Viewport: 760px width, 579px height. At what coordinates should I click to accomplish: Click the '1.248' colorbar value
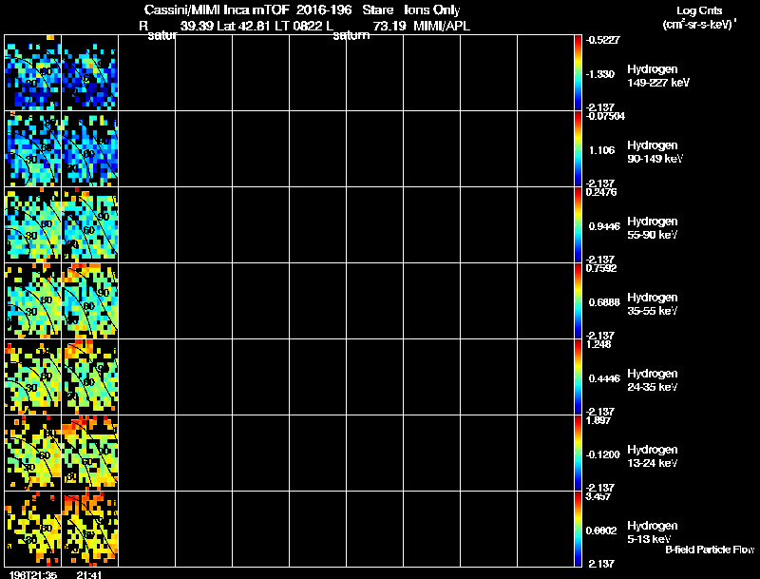coord(598,344)
